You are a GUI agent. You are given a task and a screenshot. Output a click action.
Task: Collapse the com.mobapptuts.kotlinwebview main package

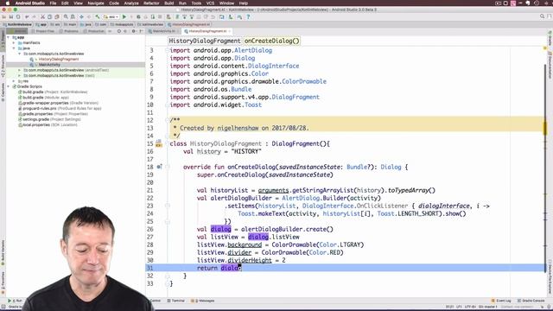pos(20,54)
